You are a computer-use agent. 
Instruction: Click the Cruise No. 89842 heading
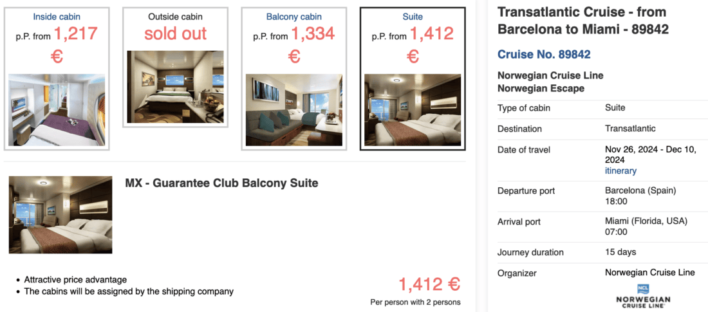click(544, 55)
